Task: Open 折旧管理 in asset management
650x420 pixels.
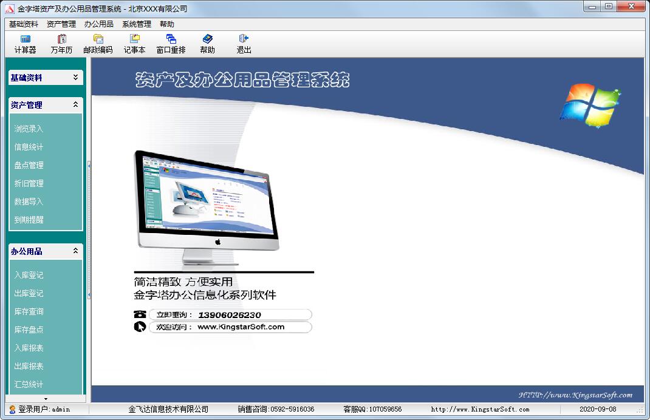Action: click(29, 183)
